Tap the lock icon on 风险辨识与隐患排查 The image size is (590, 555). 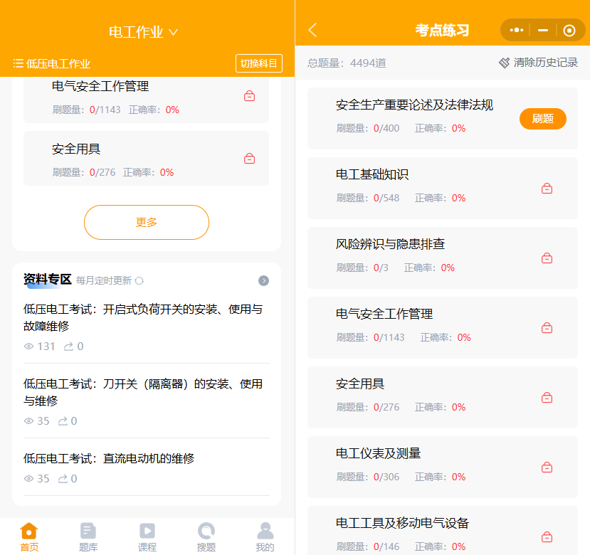pos(547,258)
